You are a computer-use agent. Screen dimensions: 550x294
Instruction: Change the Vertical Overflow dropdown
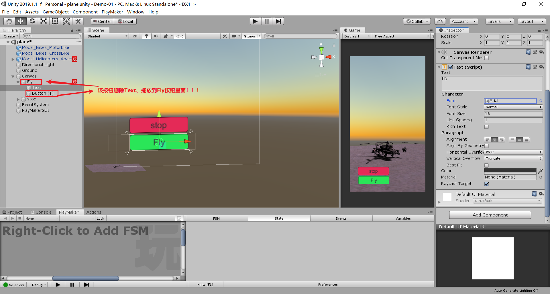coord(513,158)
